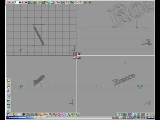Click the red shape icon in bottom-right status row
Viewport: 160px width, 120px height.
(124, 117)
